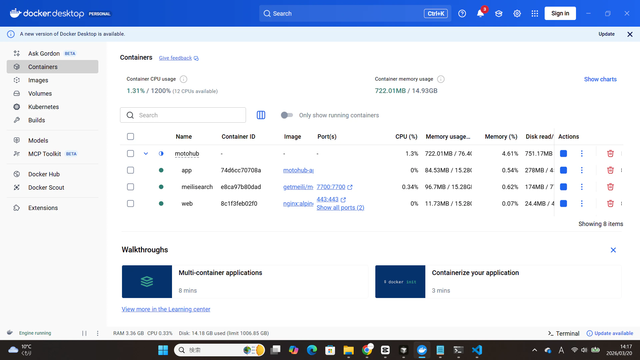Open the help question mark icon
This screenshot has height=360, width=640.
click(x=462, y=13)
